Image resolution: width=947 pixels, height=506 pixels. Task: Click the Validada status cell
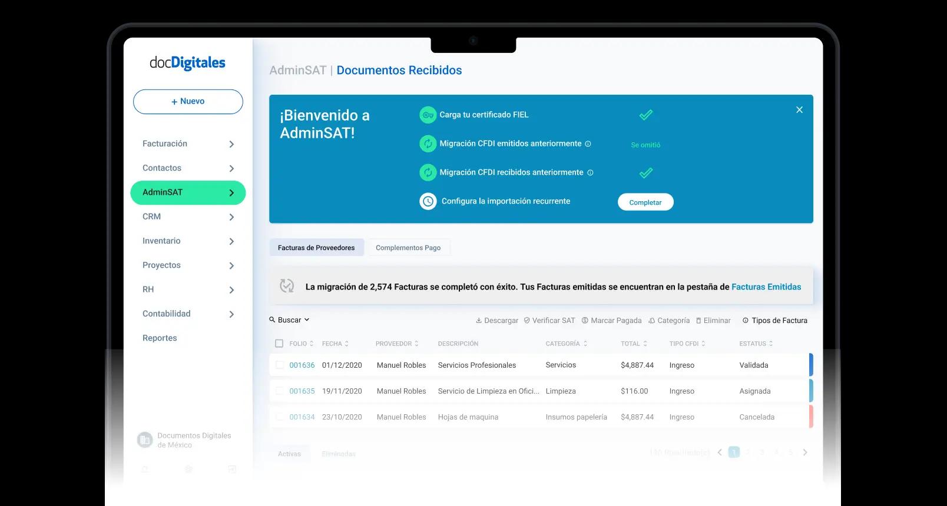tap(754, 365)
